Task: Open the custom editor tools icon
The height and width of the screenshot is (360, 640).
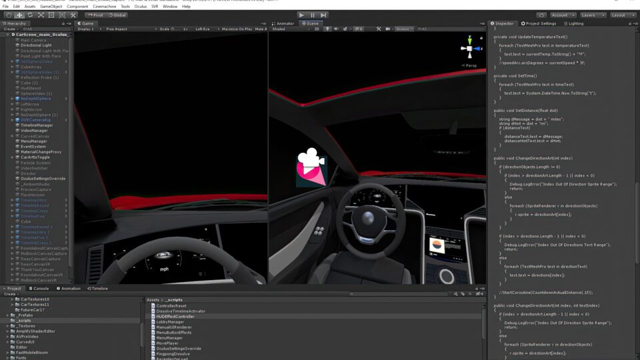Action: tap(73, 15)
